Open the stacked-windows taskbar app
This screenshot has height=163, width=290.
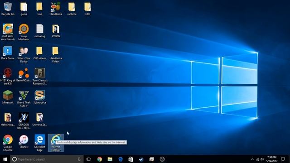152,159
